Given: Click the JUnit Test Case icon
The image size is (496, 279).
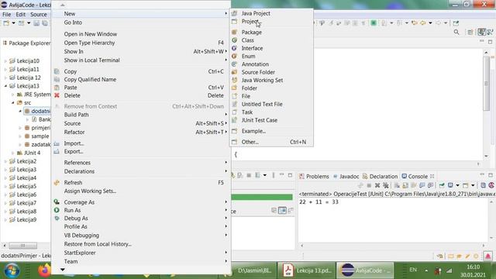Looking at the screenshot, I should coord(234,120).
